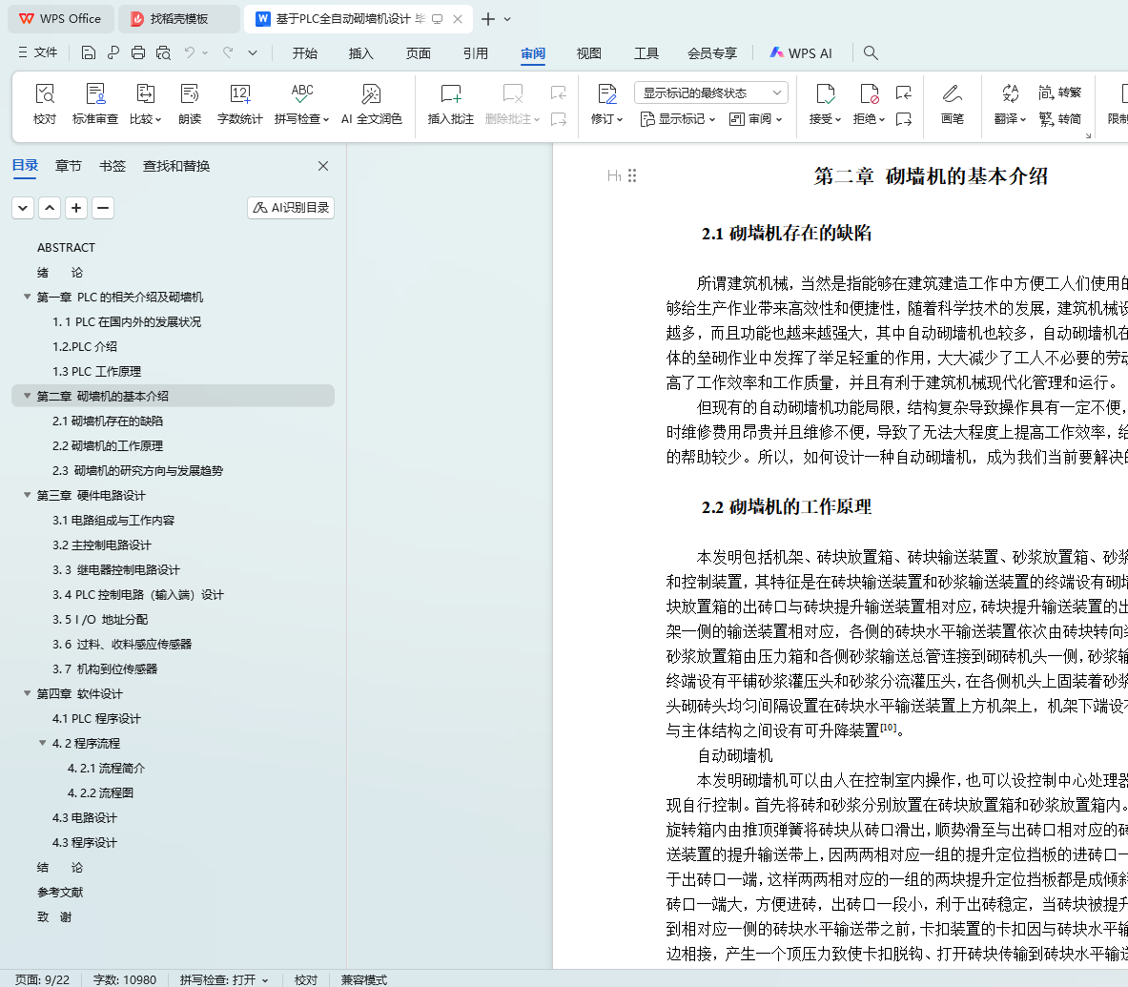Switch to 章节 navigation tab

coord(69,166)
